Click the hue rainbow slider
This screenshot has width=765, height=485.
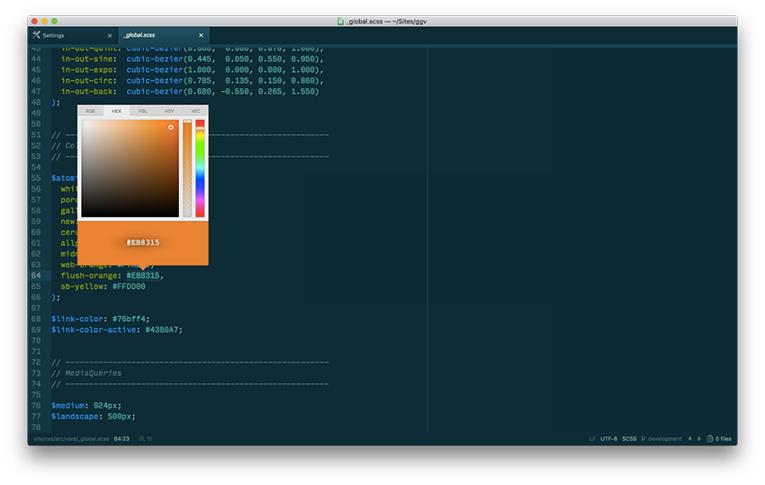pos(200,168)
